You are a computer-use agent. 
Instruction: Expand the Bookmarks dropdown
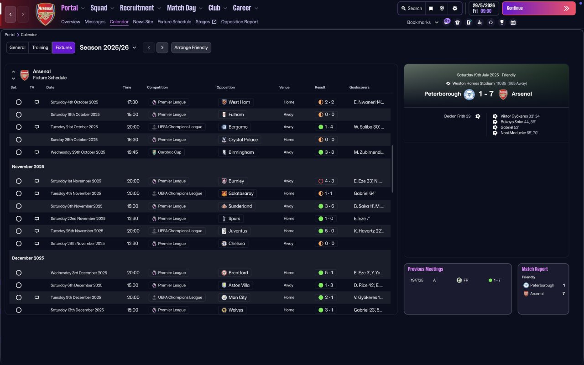[x=422, y=22]
